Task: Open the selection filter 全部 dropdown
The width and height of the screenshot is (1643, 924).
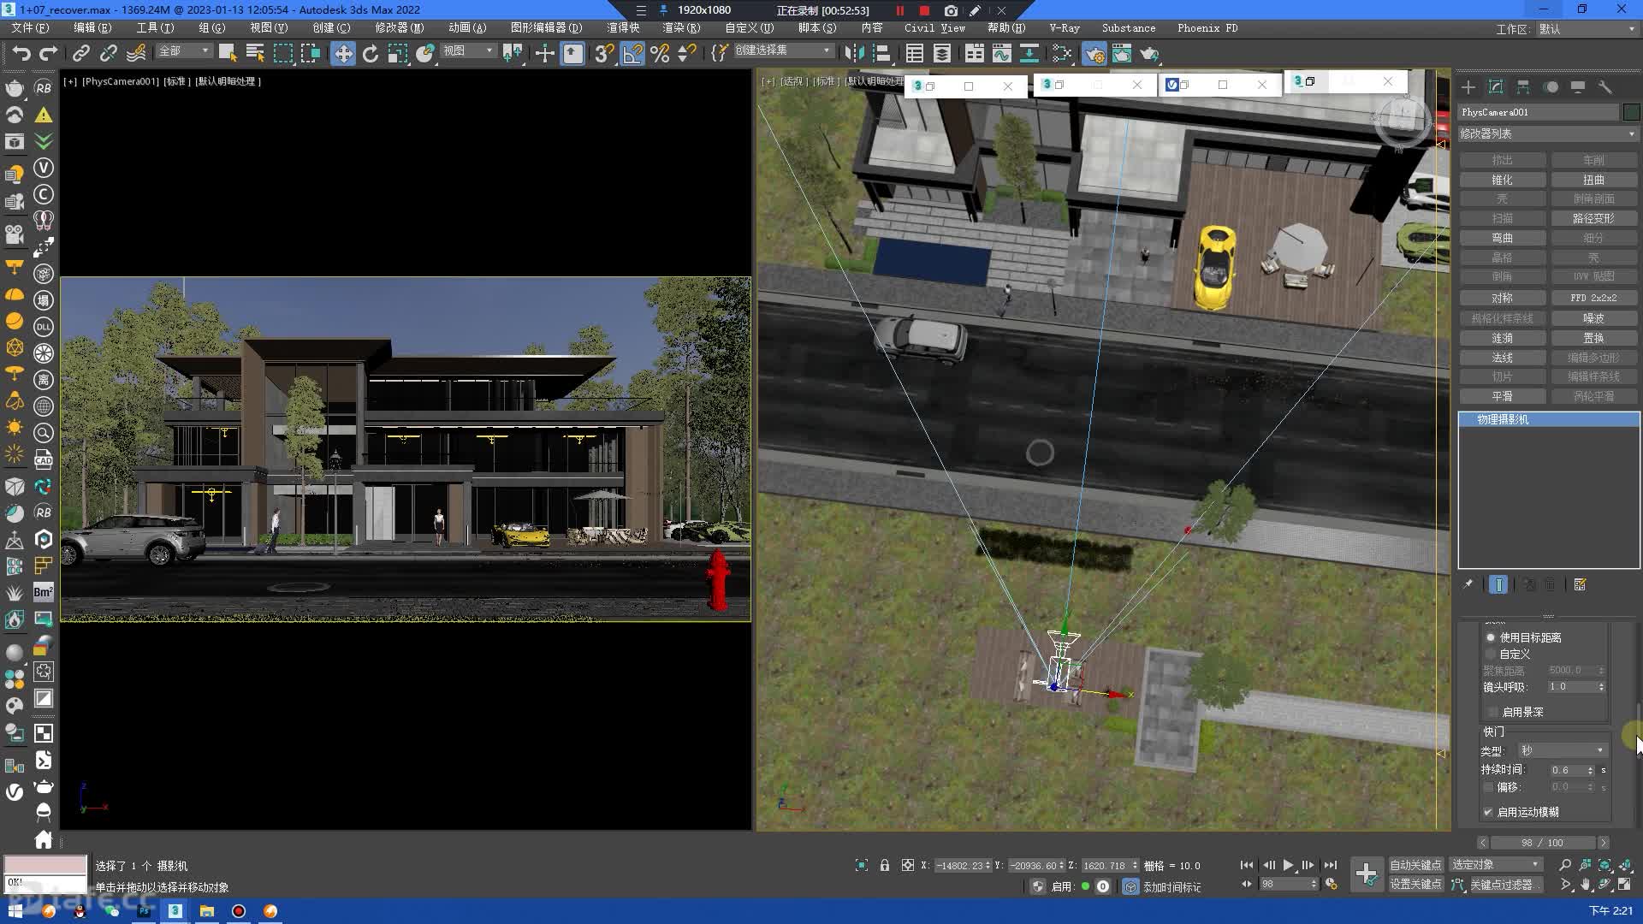Action: pyautogui.click(x=184, y=51)
